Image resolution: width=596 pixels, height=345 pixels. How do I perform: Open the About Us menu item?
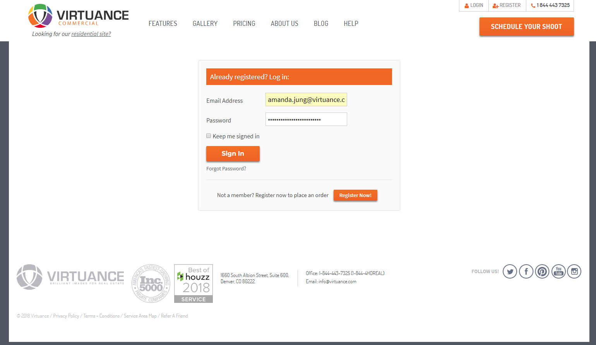point(284,24)
